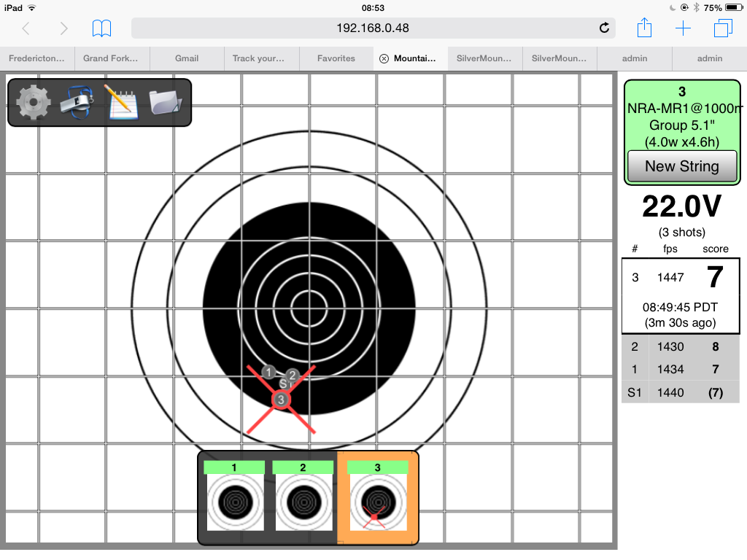747x560 pixels.
Task: Open the notepad with pencil icon
Action: click(121, 101)
